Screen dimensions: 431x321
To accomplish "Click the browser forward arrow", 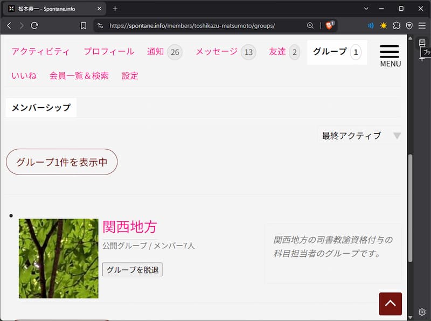I will pyautogui.click(x=22, y=26).
